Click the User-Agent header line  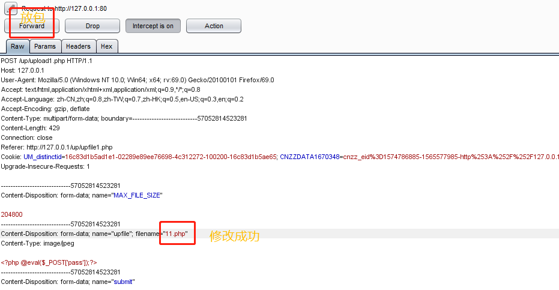coord(137,80)
